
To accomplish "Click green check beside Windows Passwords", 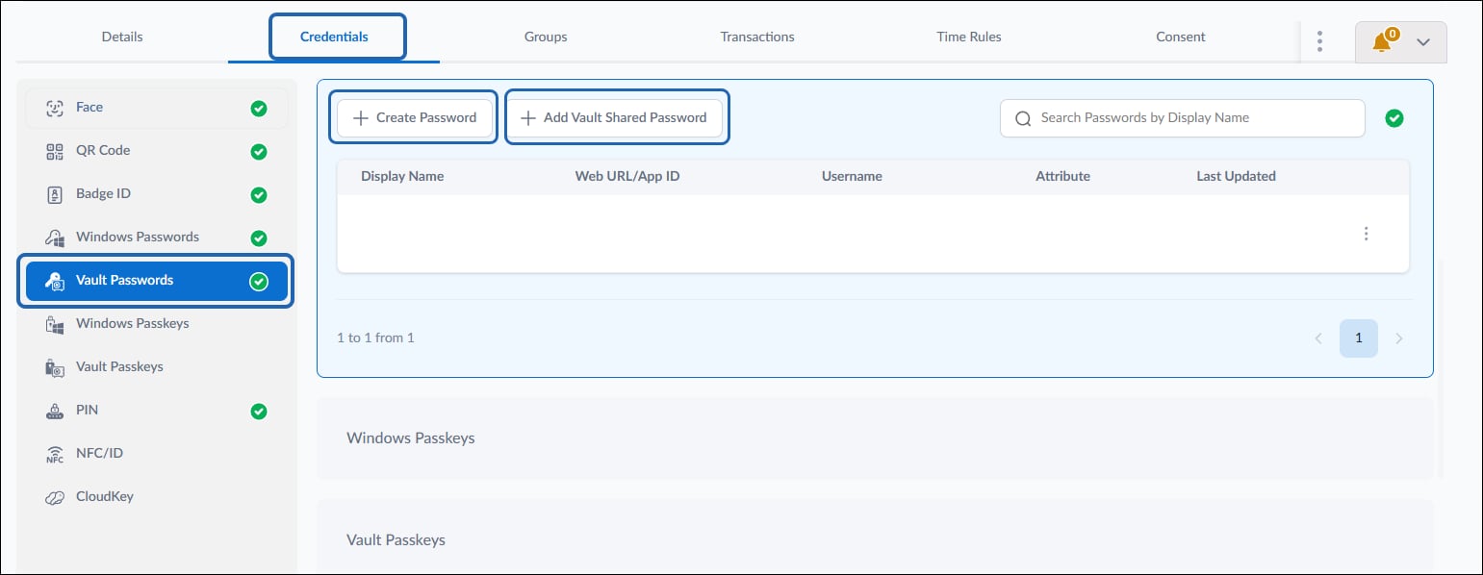I will click(x=259, y=238).
